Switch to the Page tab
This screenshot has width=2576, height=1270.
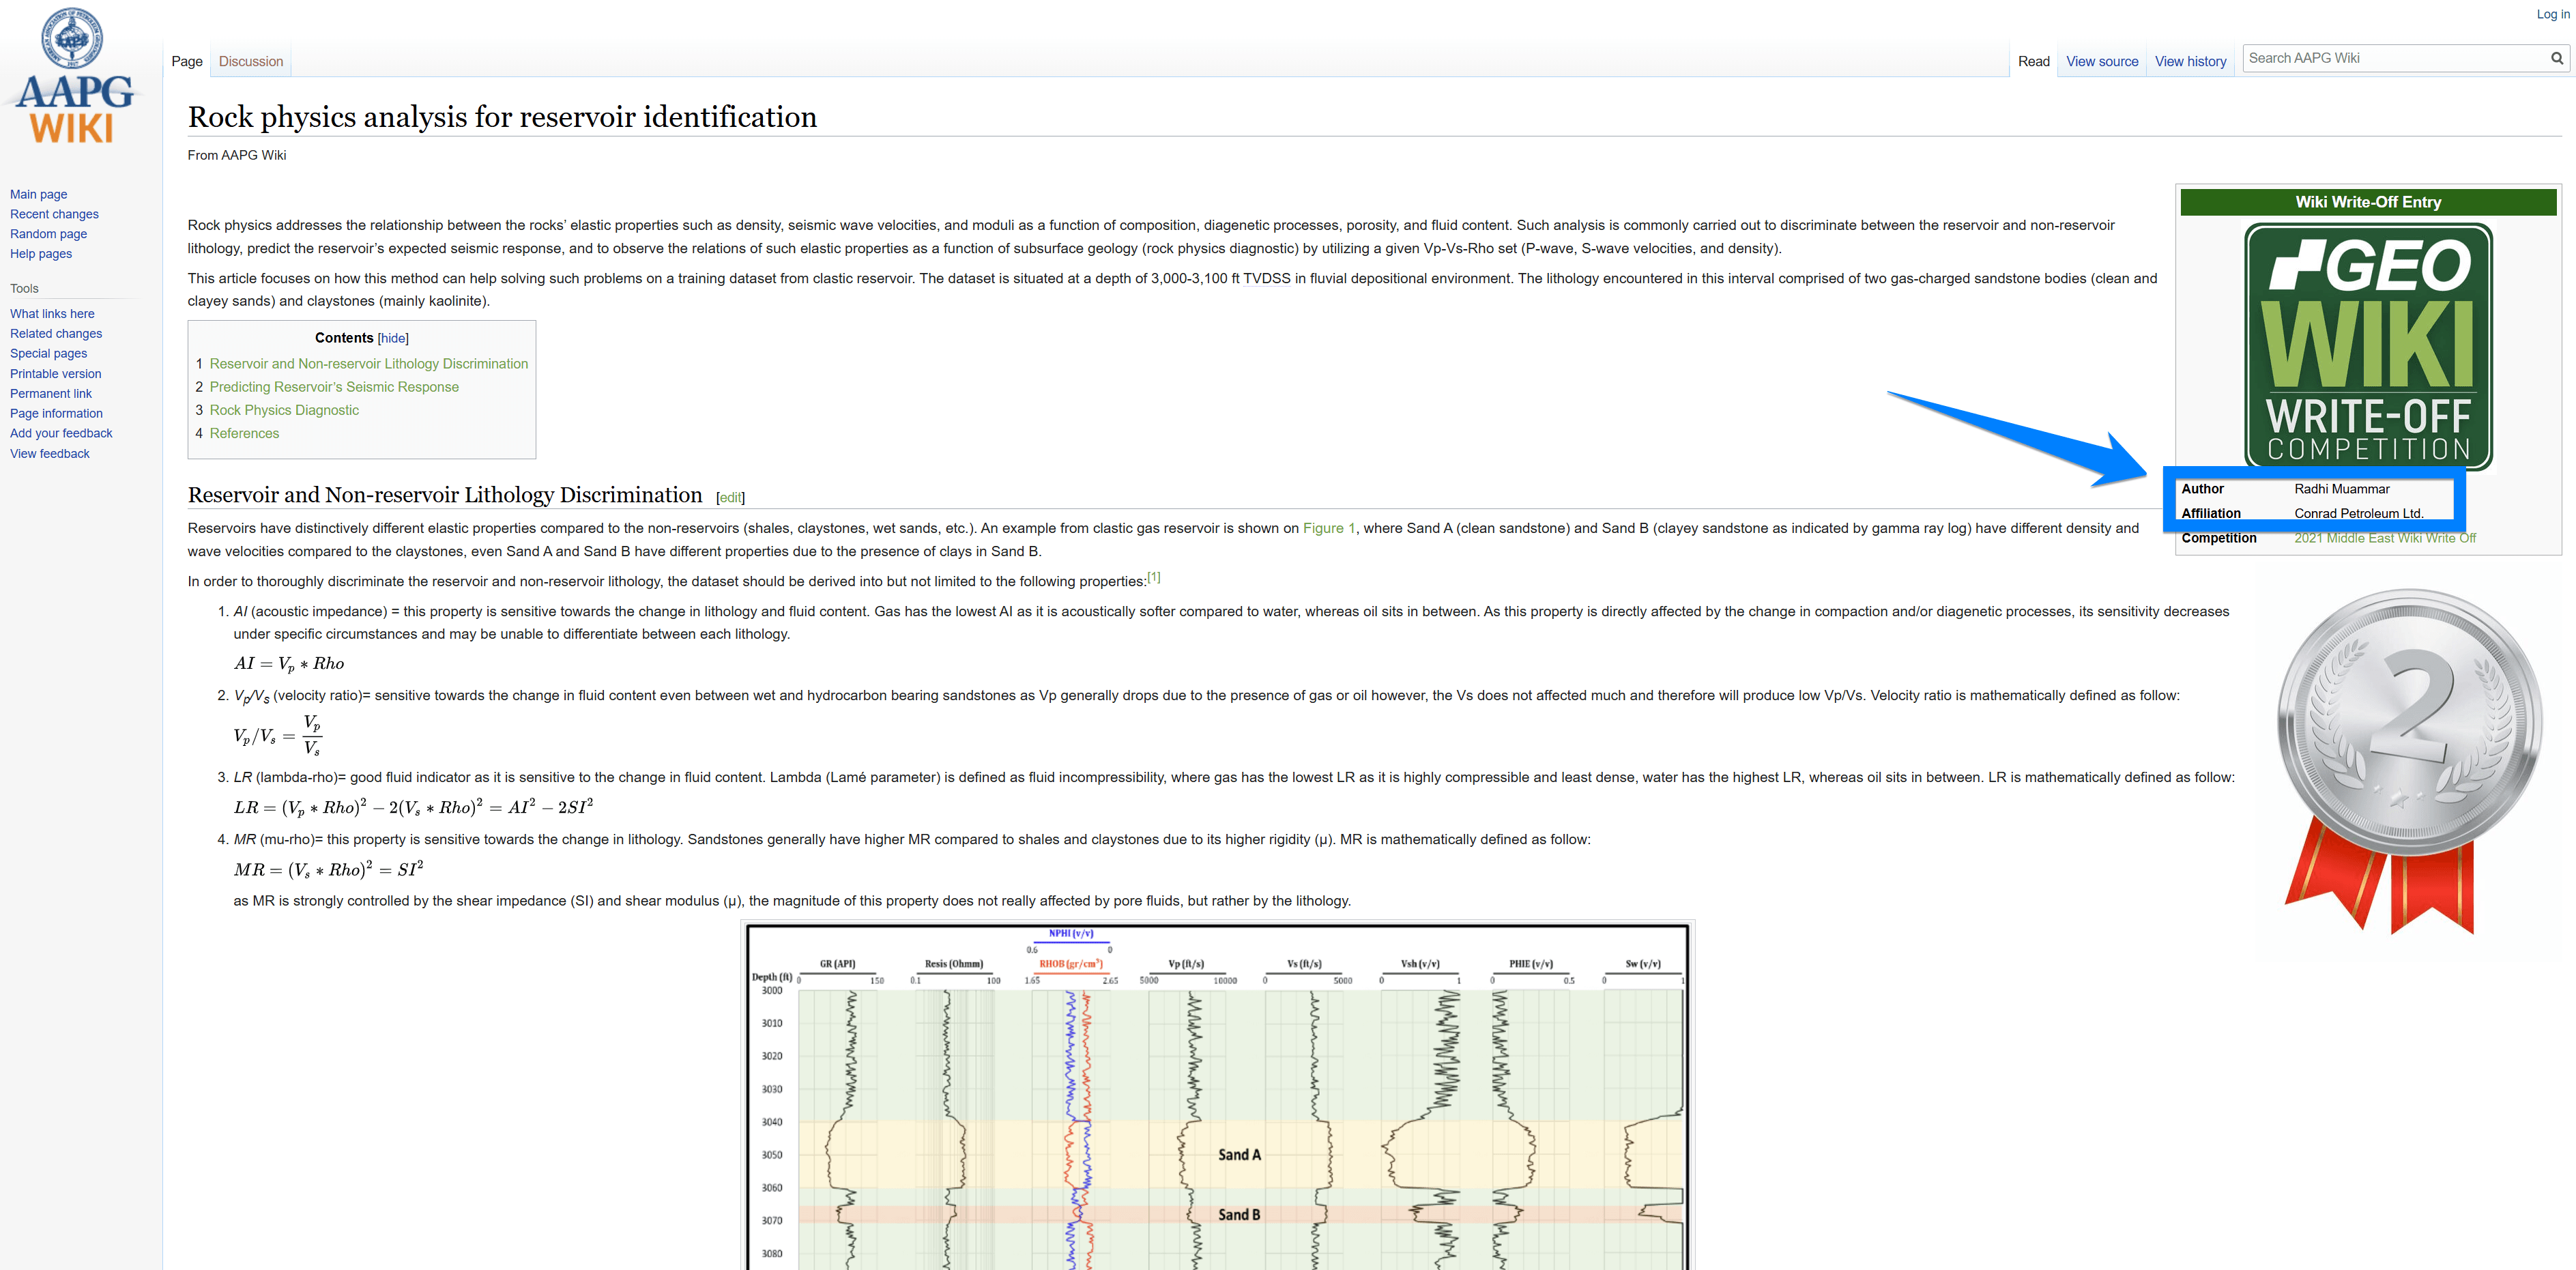187,61
